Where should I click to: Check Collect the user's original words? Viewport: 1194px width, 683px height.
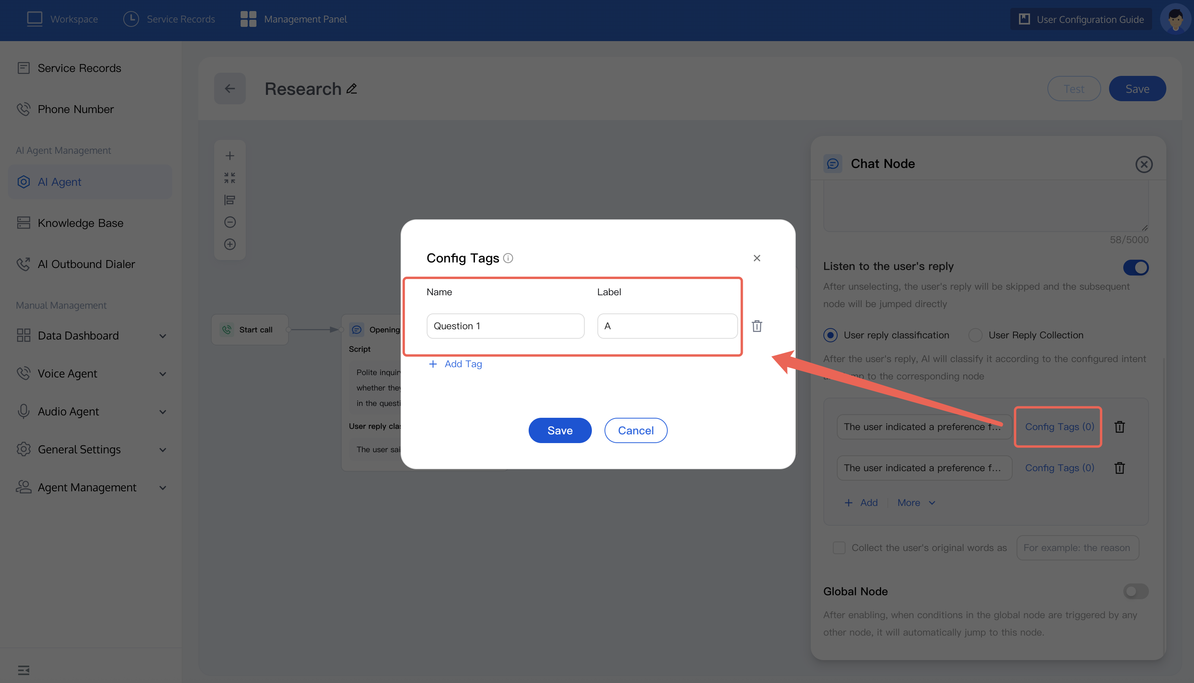[839, 548]
